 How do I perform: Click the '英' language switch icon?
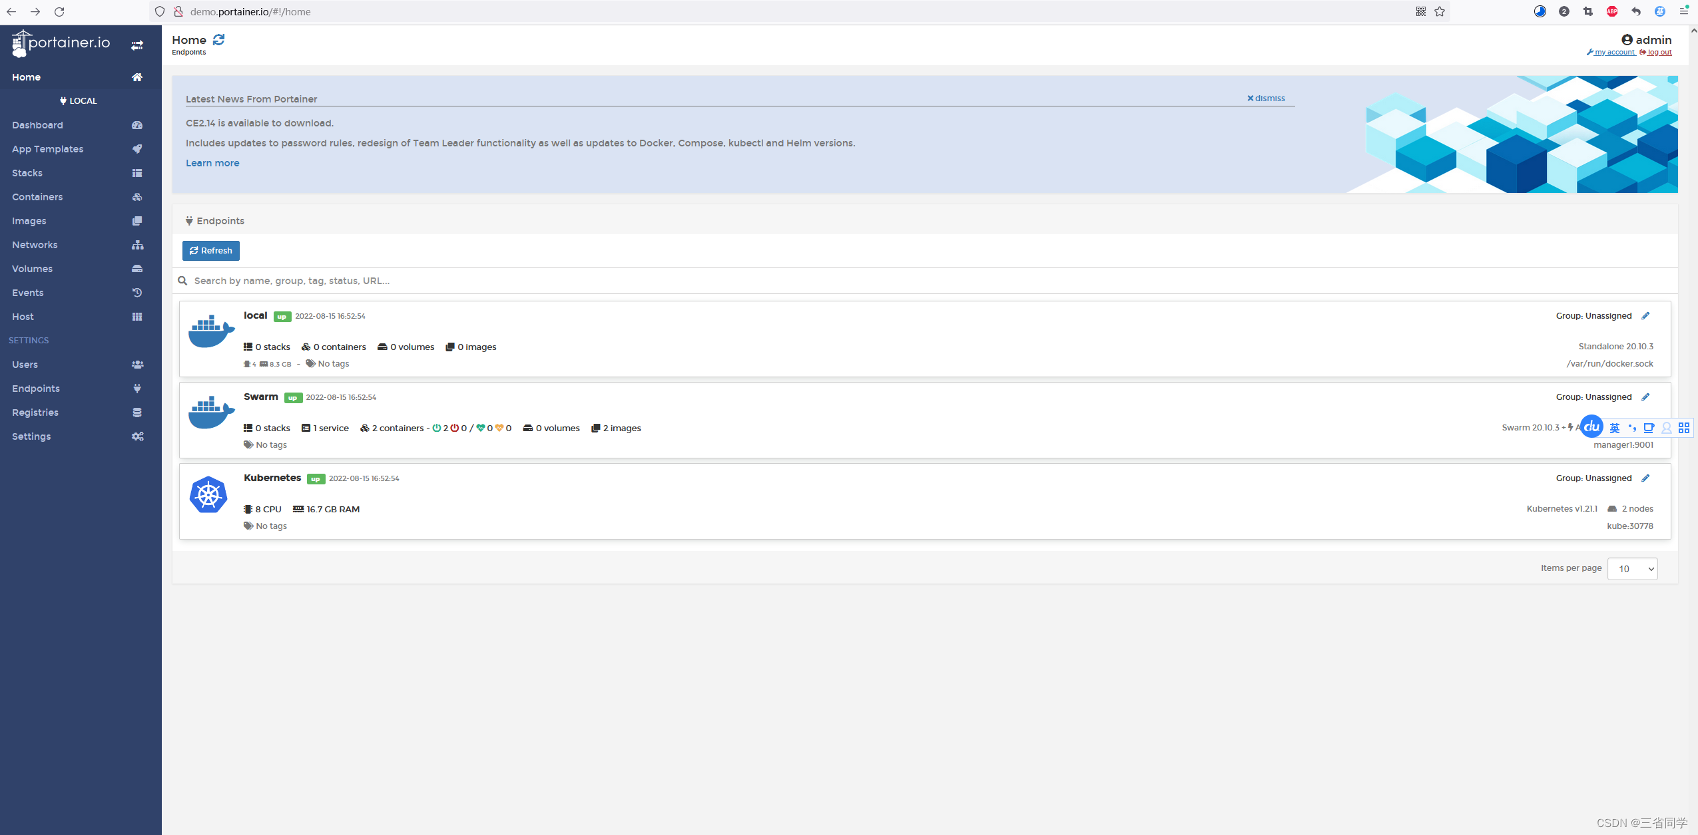1615,428
